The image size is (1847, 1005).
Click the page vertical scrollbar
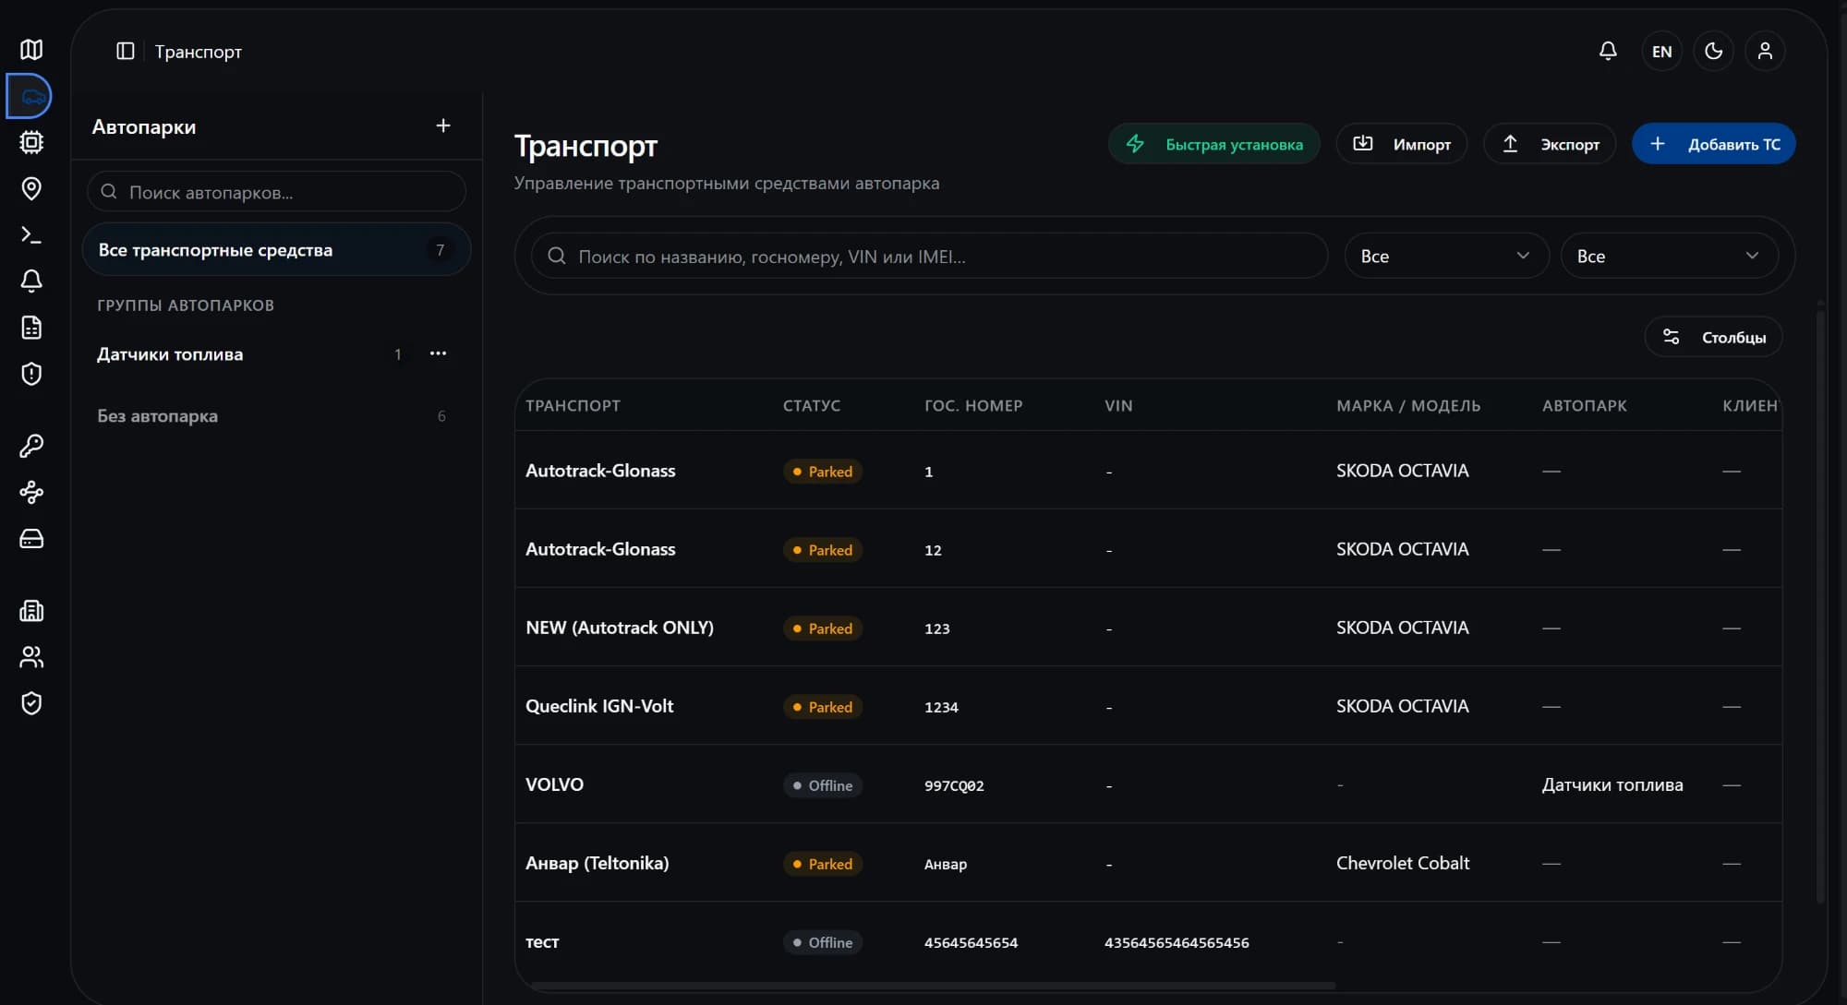(x=1820, y=607)
